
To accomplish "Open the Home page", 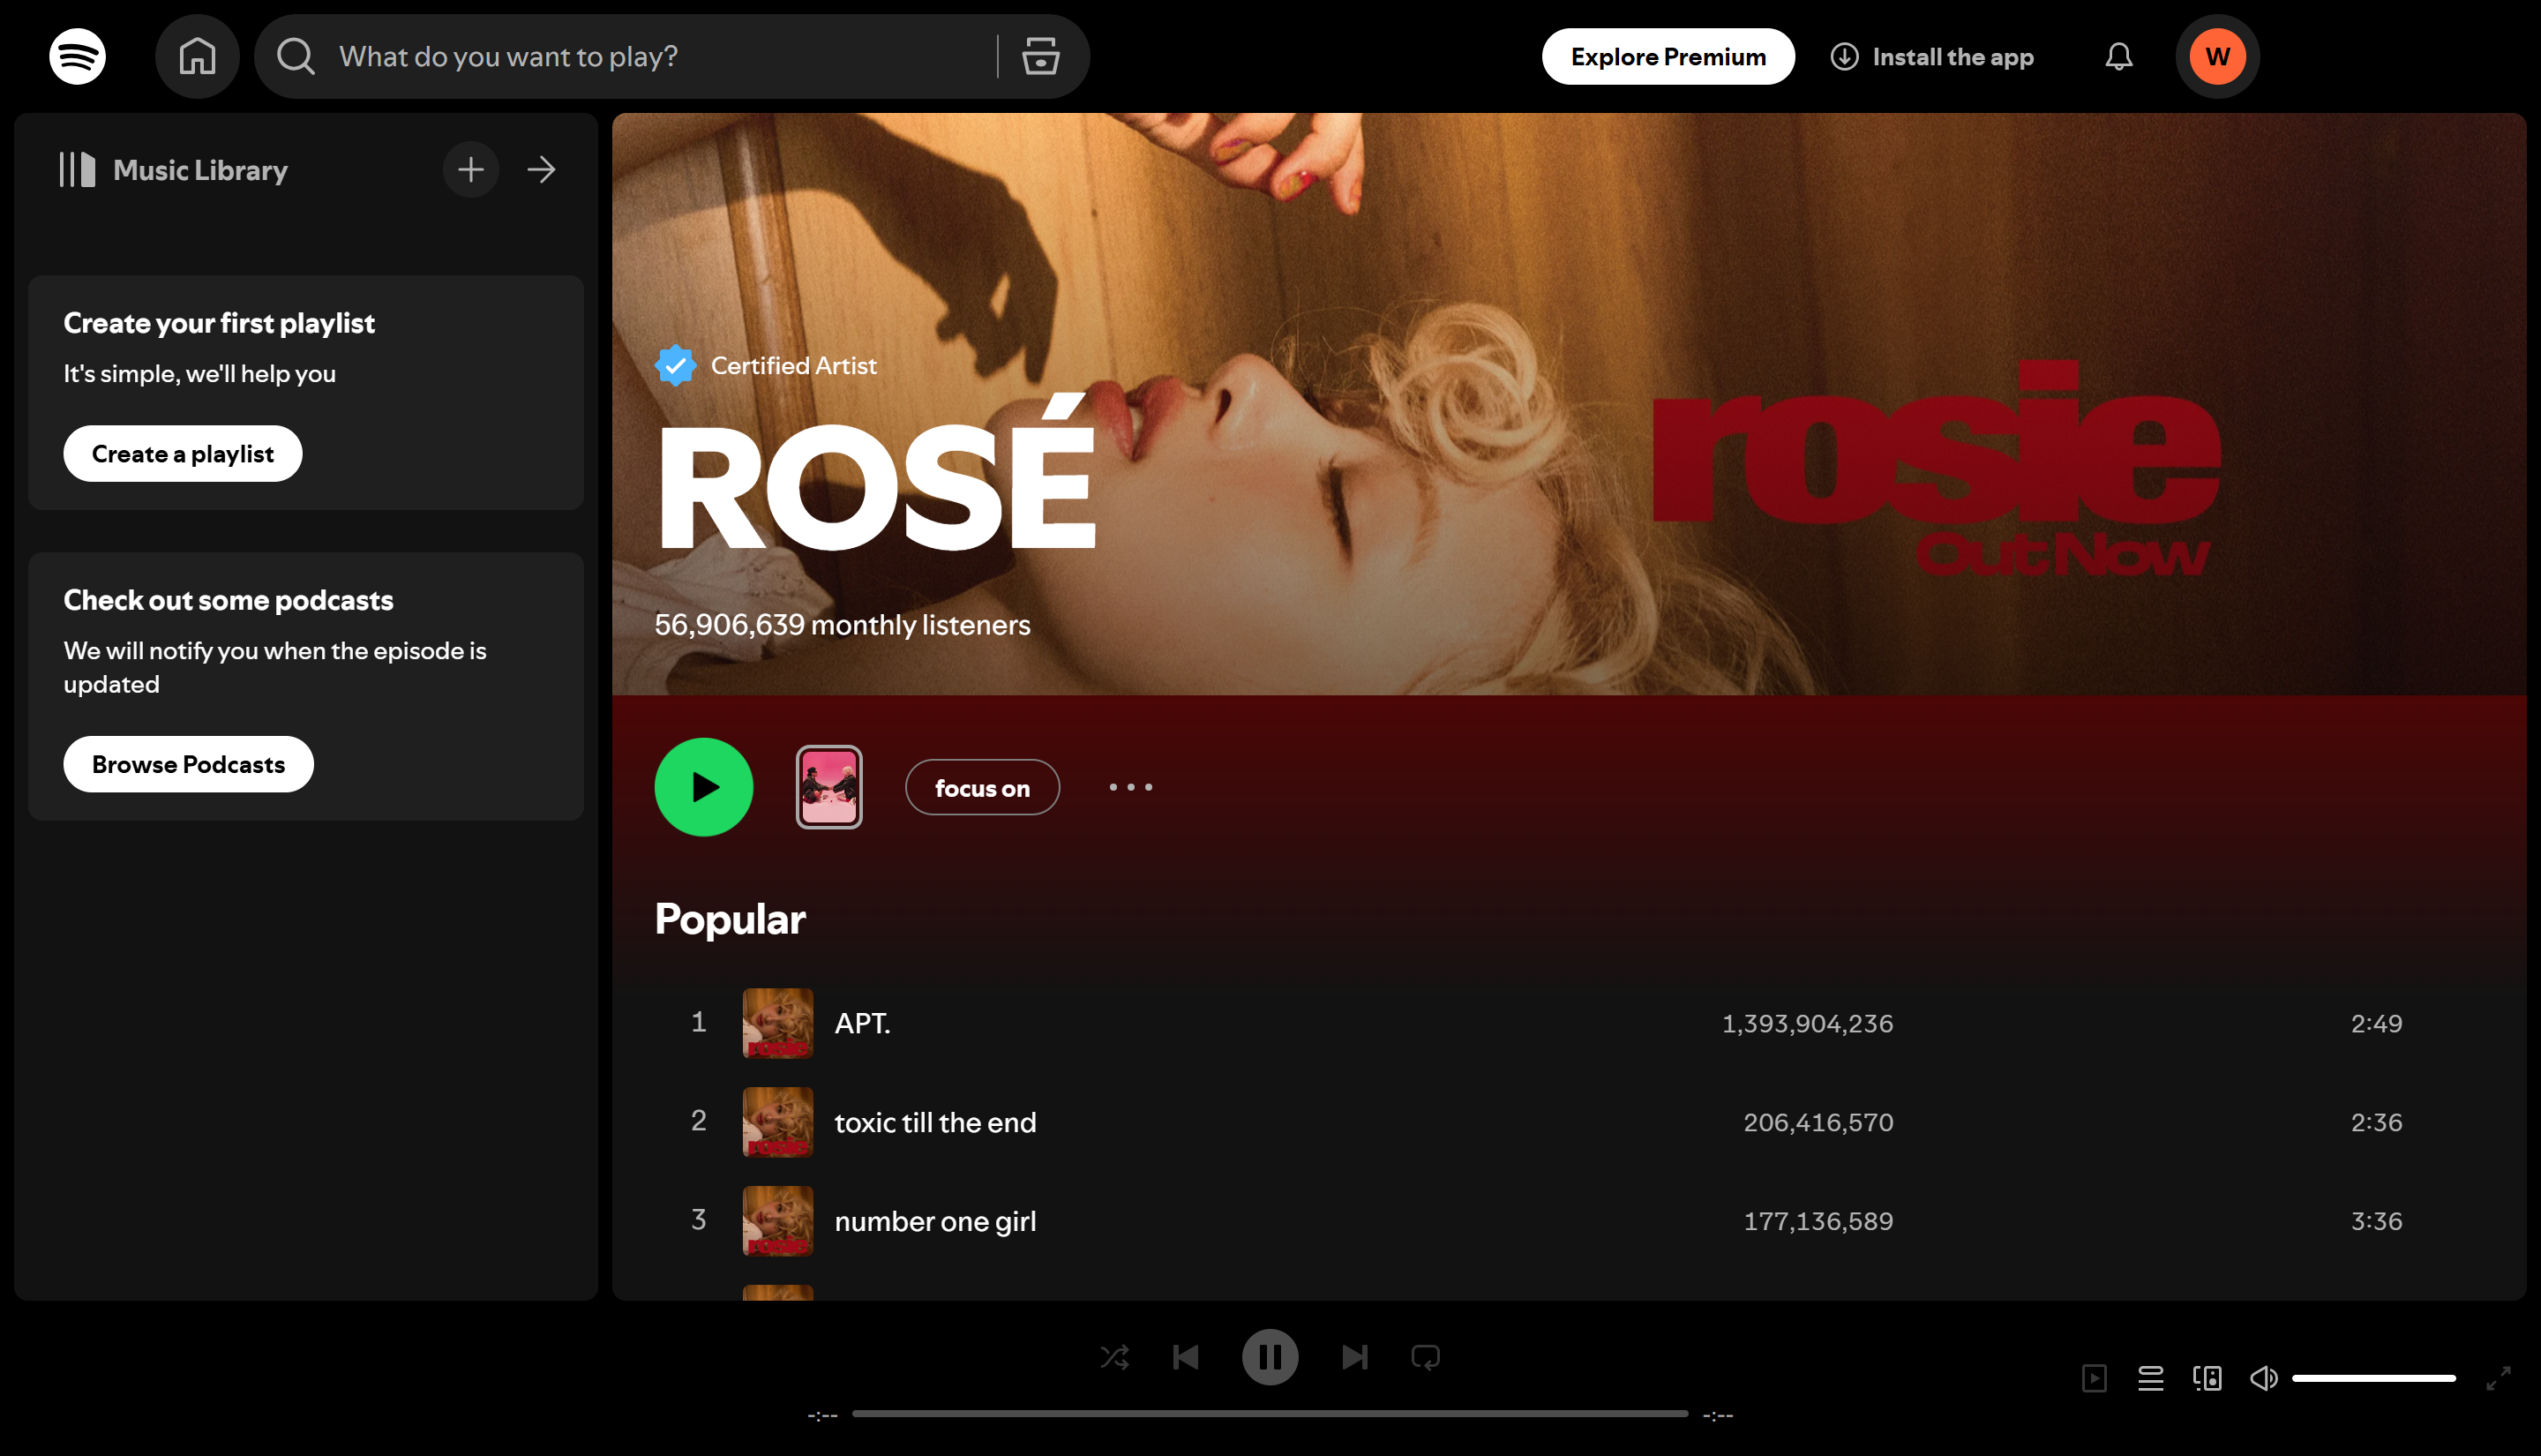I will click(x=197, y=56).
